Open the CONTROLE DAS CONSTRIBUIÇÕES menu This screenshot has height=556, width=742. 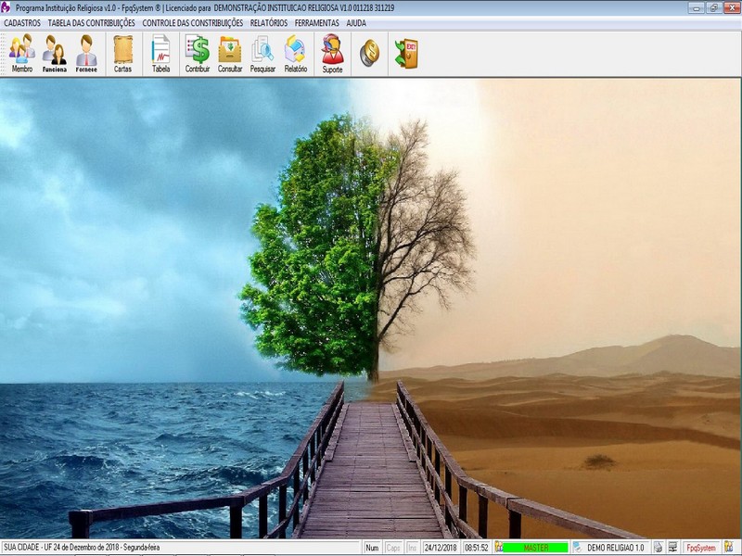(193, 22)
